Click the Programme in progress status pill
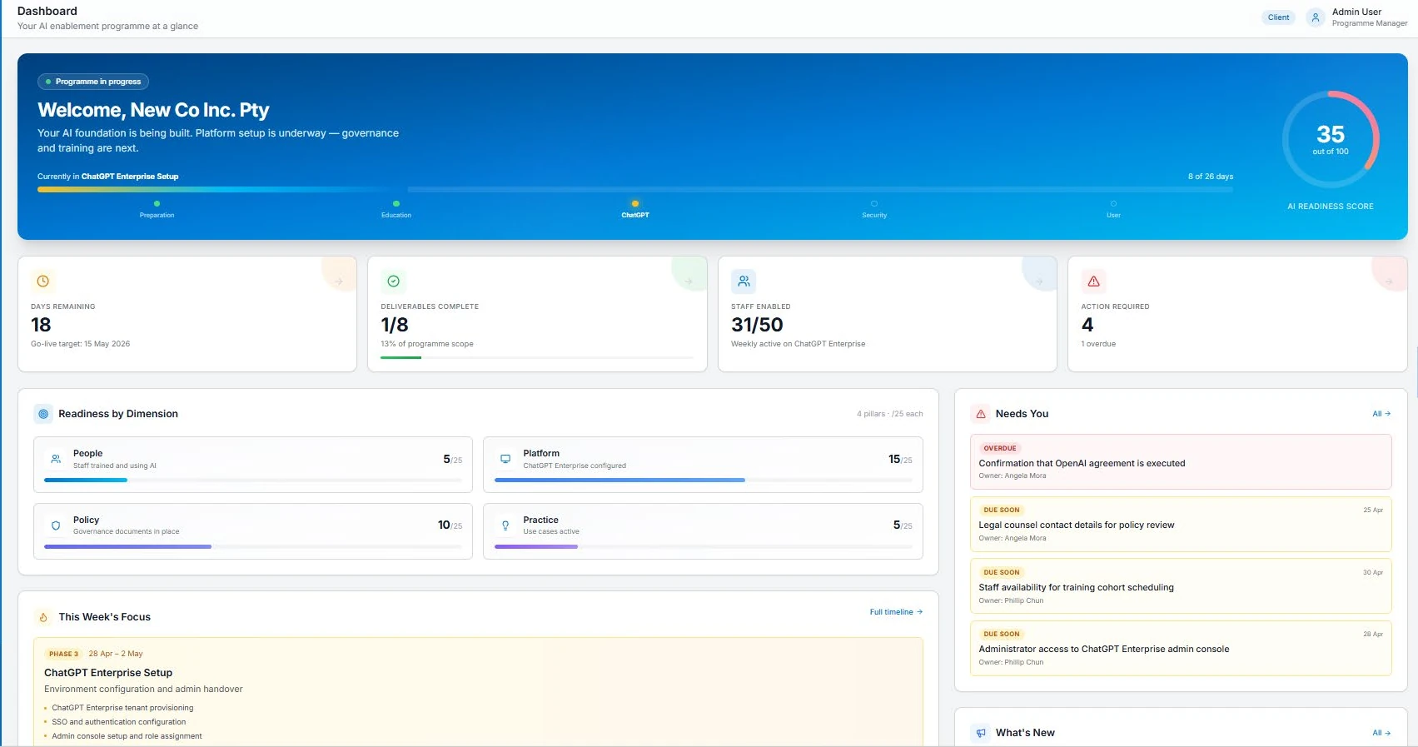 (93, 82)
